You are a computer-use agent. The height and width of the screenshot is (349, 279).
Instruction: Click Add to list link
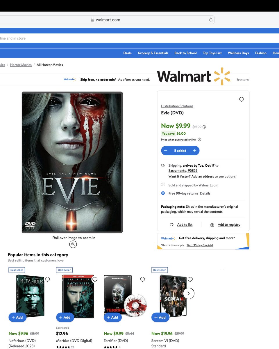coord(185,225)
